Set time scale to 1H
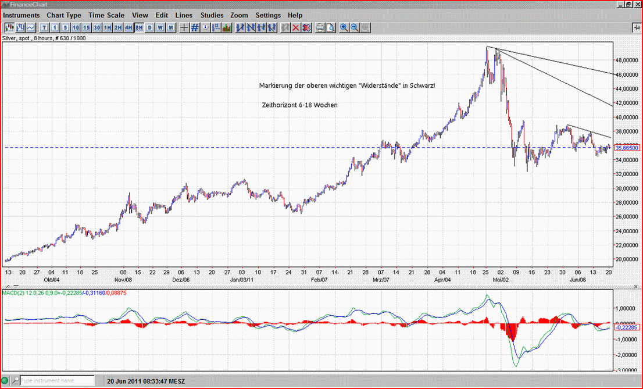This screenshot has height=389, width=643. [x=108, y=28]
